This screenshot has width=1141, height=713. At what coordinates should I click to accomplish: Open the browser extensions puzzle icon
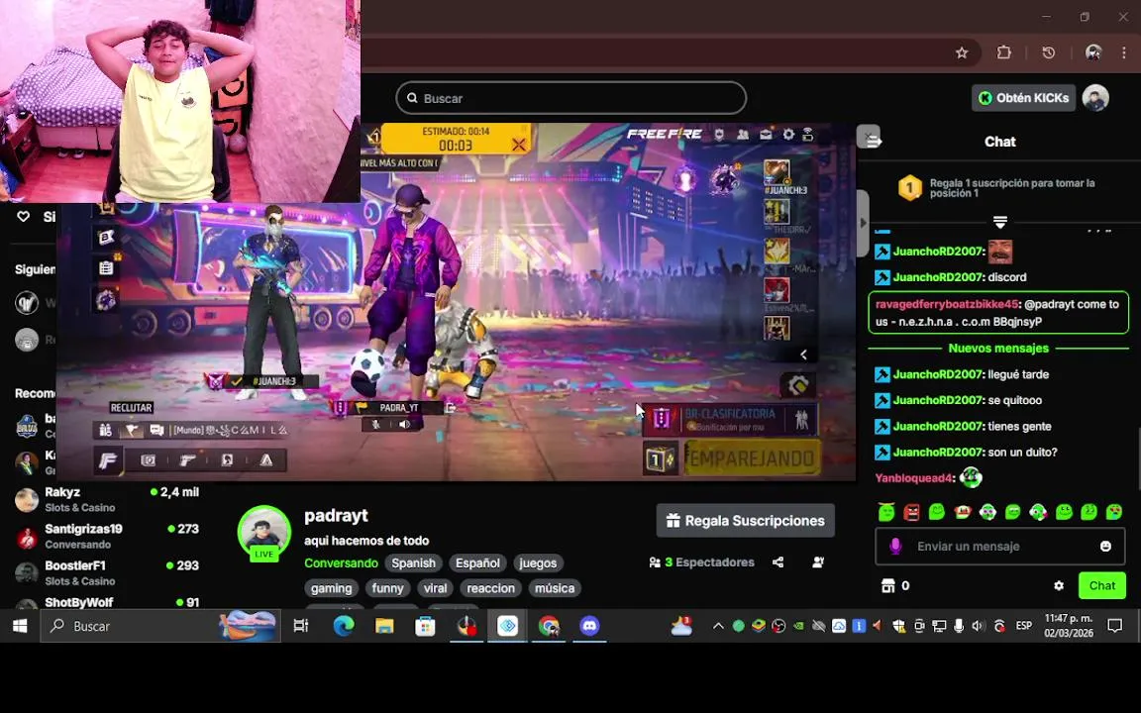tap(1004, 52)
